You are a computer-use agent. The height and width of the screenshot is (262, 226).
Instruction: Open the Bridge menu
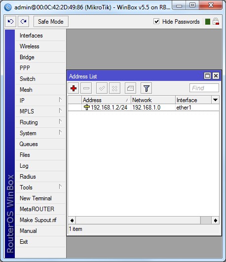coord(40,57)
